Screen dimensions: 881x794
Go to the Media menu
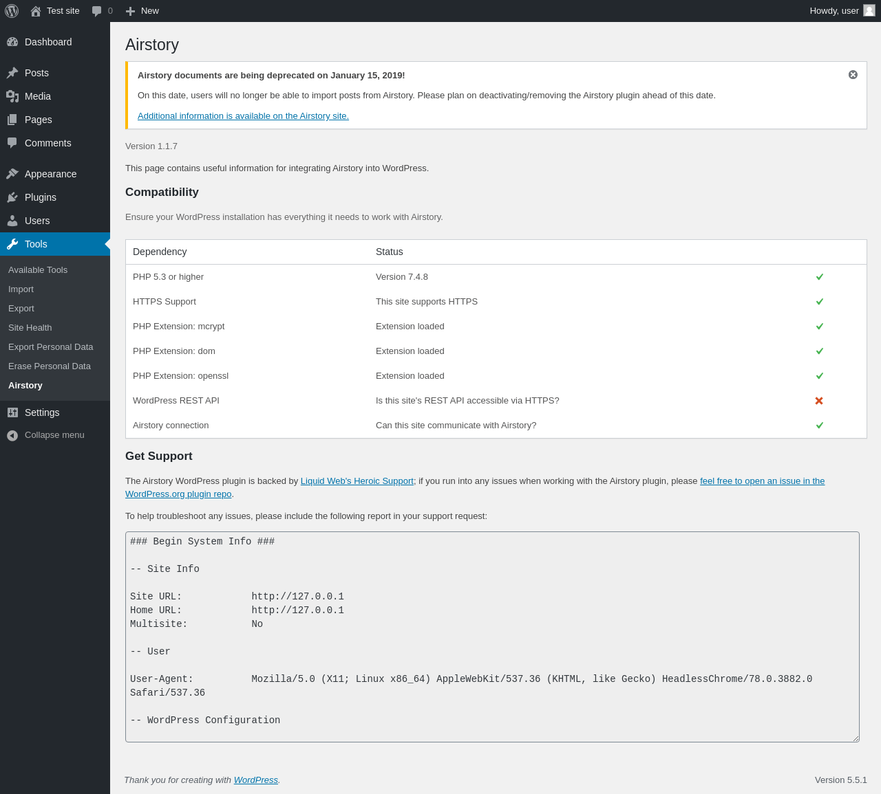point(55,96)
